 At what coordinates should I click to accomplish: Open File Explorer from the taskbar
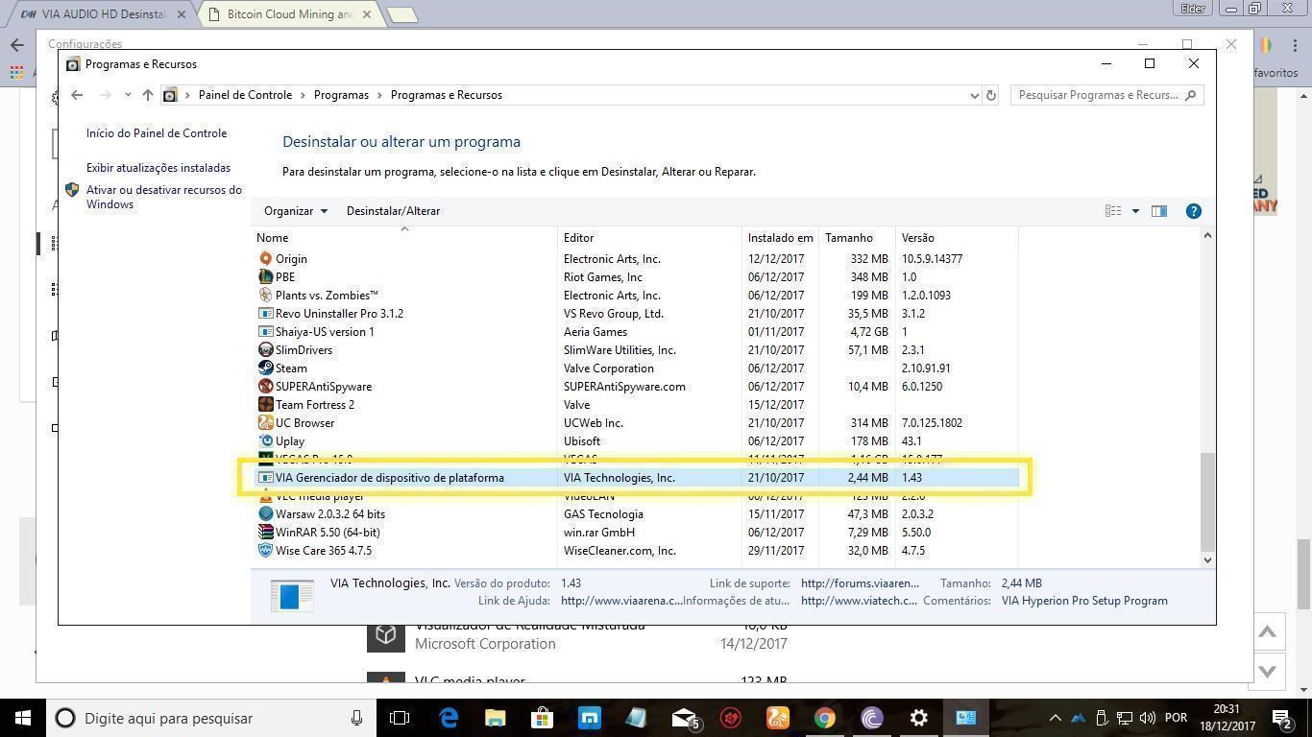coord(495,718)
